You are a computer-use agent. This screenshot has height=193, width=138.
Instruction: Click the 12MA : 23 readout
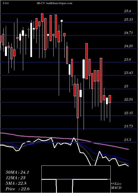tap(15, 178)
